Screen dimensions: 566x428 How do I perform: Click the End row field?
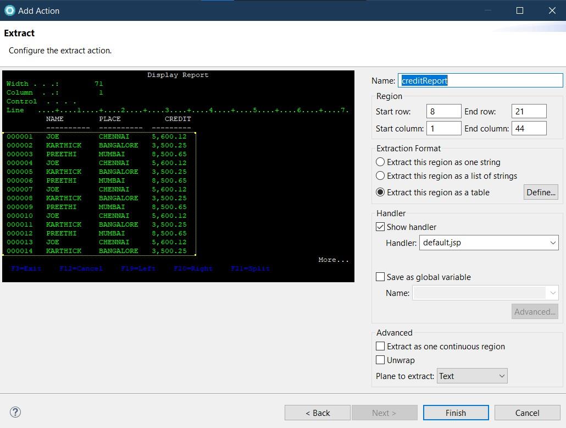click(x=529, y=111)
